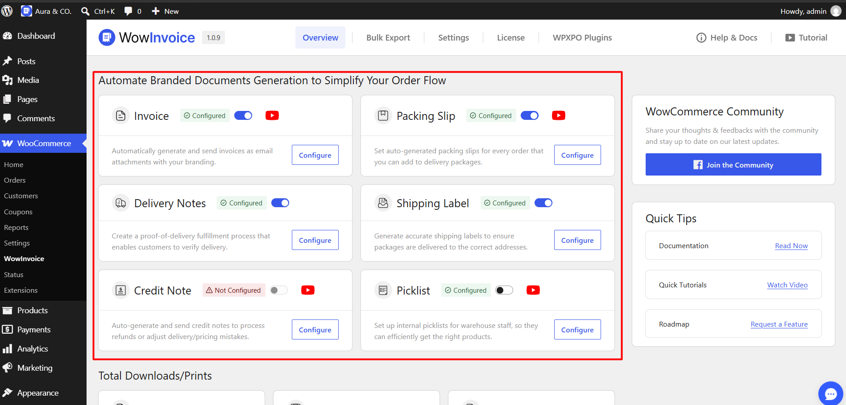Image resolution: width=846 pixels, height=405 pixels.
Task: Open Payments in the sidebar
Action: pyautogui.click(x=43, y=330)
